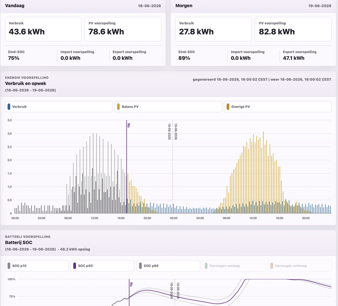Image resolution: width=338 pixels, height=306 pixels.
Task: Select the Vandaag PV voorspelling 78.6 kWh card
Action: pyautogui.click(x=123, y=29)
